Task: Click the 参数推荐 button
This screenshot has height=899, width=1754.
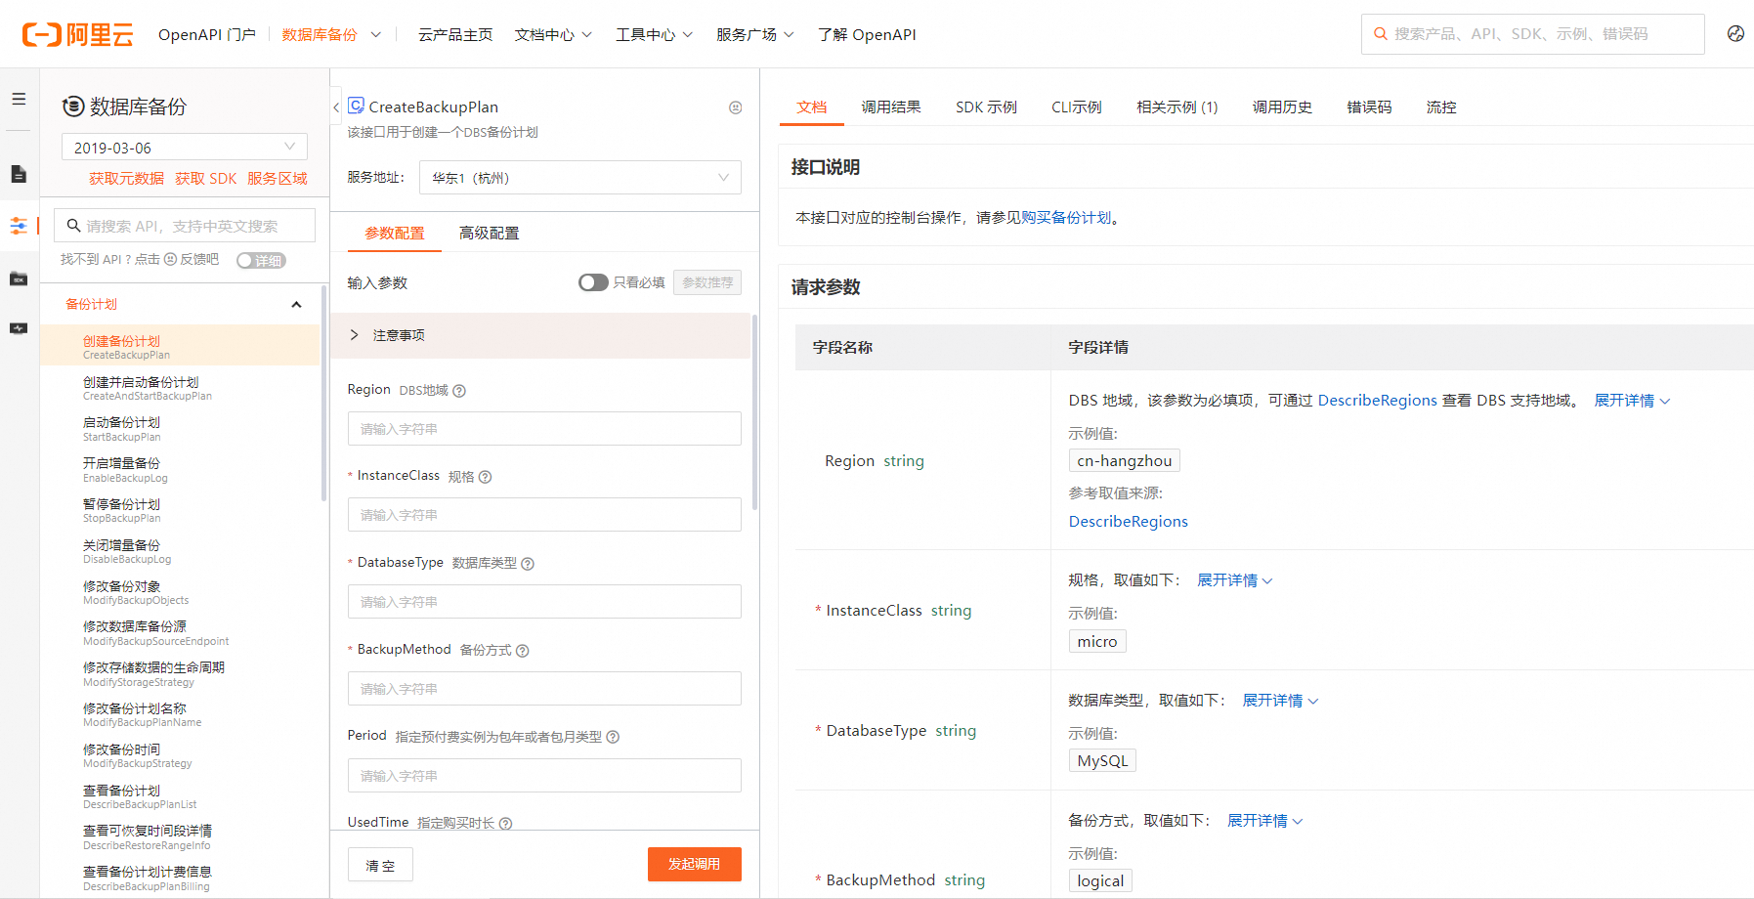Action: click(707, 282)
